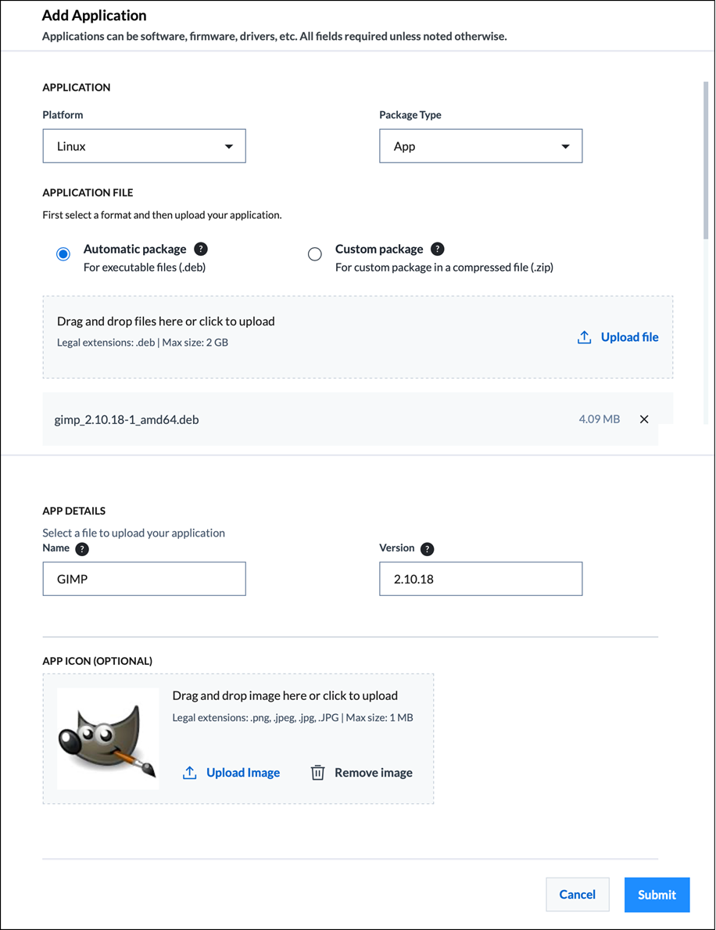Select the Automatic package radio button
The image size is (716, 930).
63,254
